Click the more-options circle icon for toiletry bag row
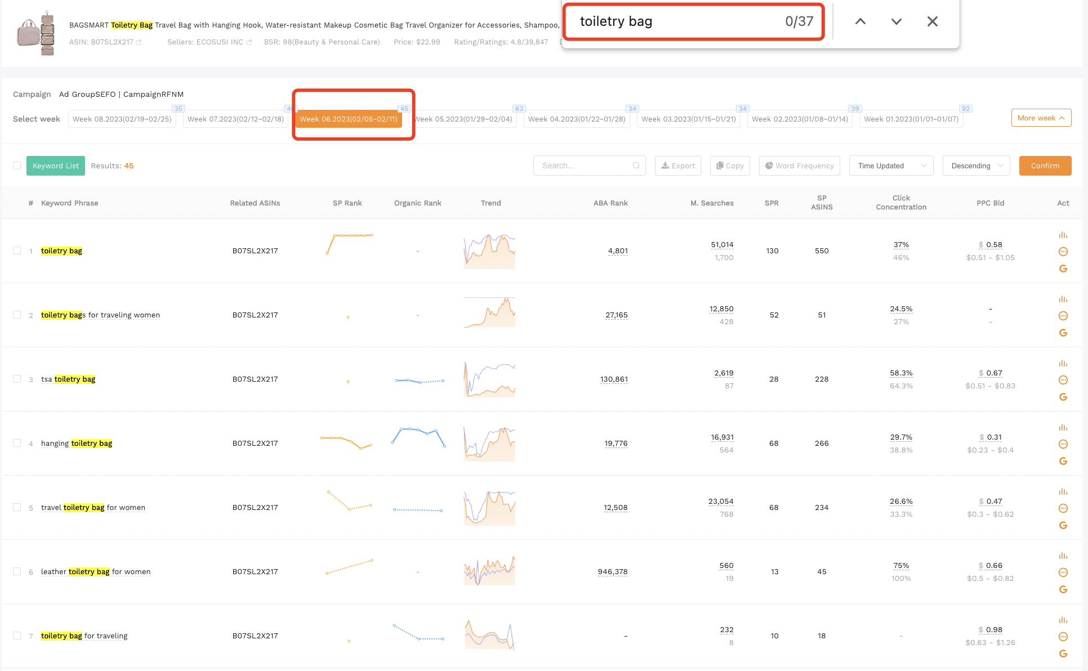This screenshot has height=671, width=1088. (x=1063, y=252)
